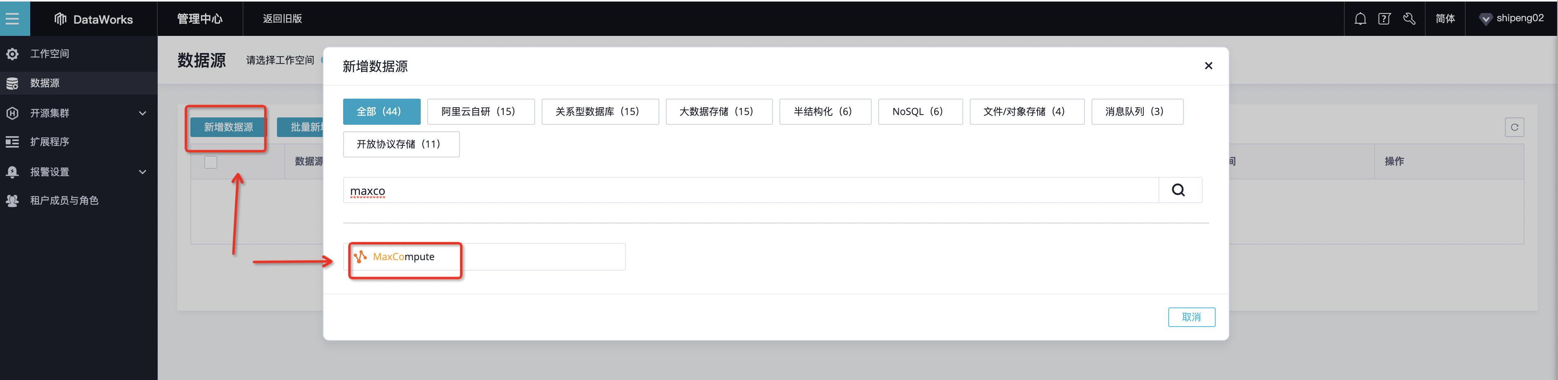Click the 取消 button
The height and width of the screenshot is (380, 1558).
click(x=1192, y=317)
